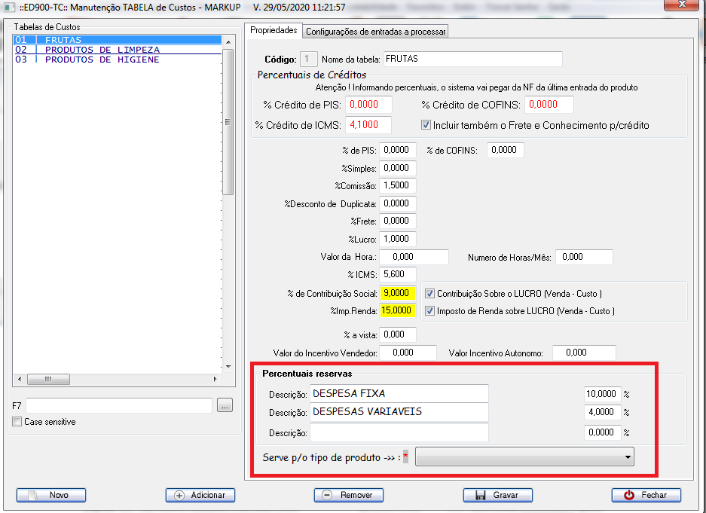Enable the Case sensitive checkbox
Viewport: 706px width, 513px height.
tap(17, 422)
